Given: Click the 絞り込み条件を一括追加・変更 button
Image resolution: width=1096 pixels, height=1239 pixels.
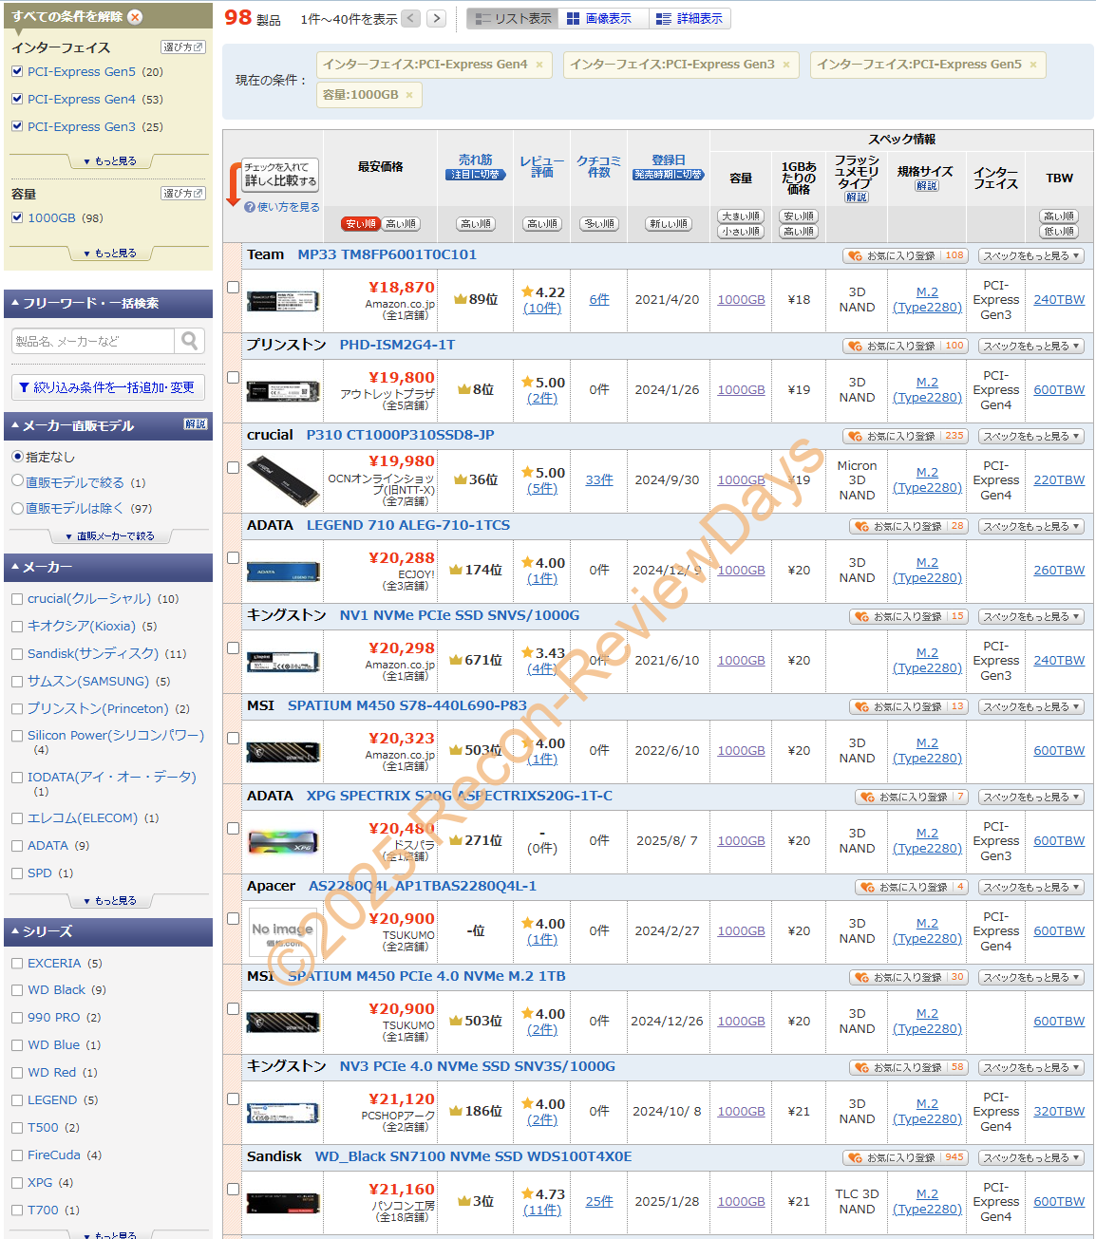Looking at the screenshot, I should click(108, 387).
